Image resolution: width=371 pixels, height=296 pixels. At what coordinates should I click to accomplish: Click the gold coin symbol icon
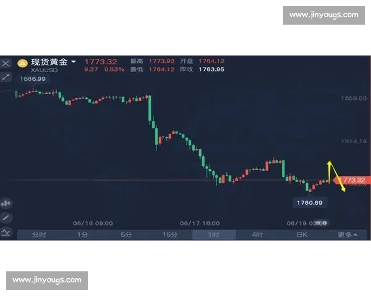[23, 64]
